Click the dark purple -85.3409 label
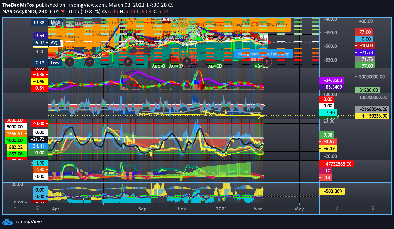Image resolution: width=394 pixels, height=229 pixels. 331,87
